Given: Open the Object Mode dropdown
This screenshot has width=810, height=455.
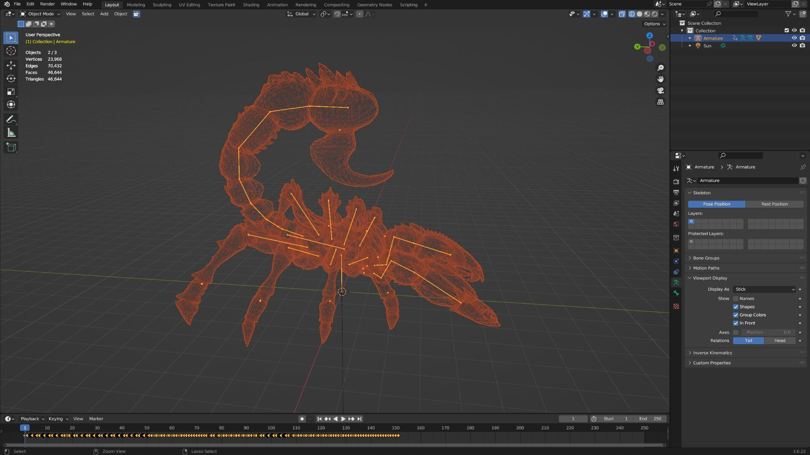Looking at the screenshot, I should click(x=40, y=14).
